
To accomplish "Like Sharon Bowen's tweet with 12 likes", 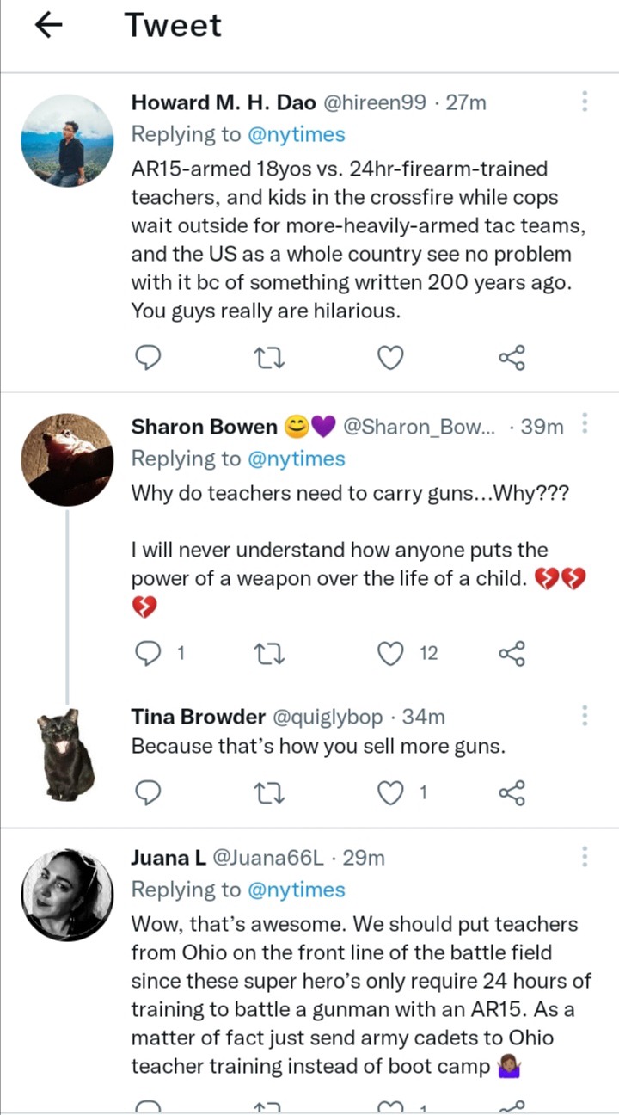I will (x=391, y=654).
